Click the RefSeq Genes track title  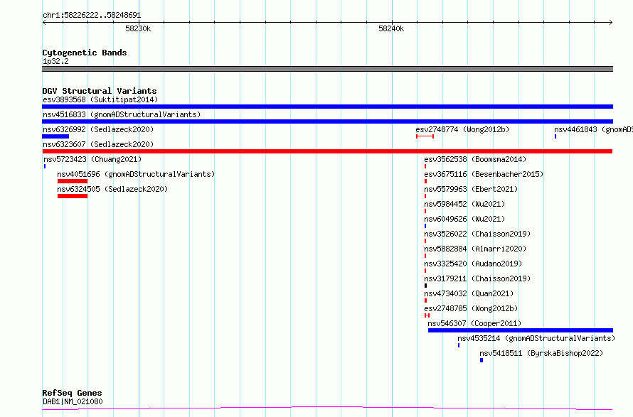click(72, 393)
